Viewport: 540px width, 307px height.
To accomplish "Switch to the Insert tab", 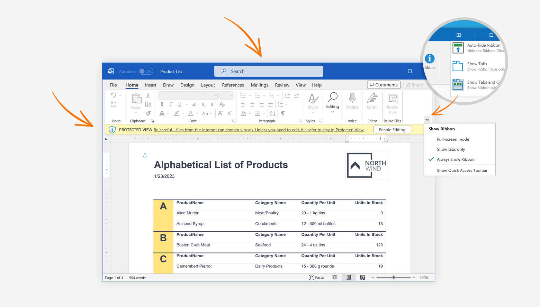I will pyautogui.click(x=151, y=85).
